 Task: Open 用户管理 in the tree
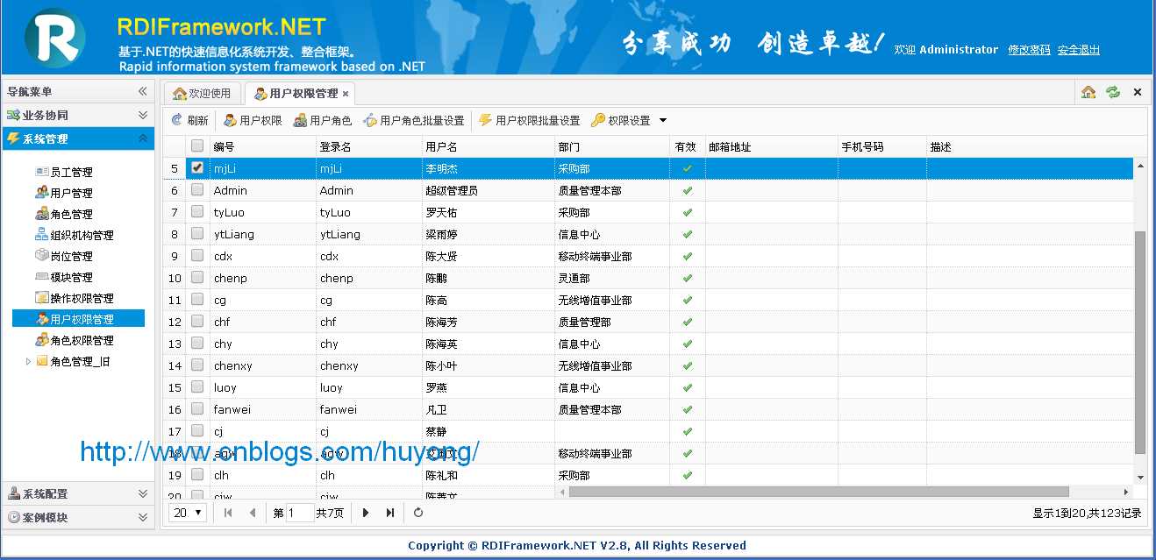(x=71, y=193)
